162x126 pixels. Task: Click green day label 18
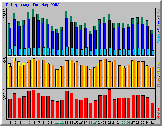point(90,123)
